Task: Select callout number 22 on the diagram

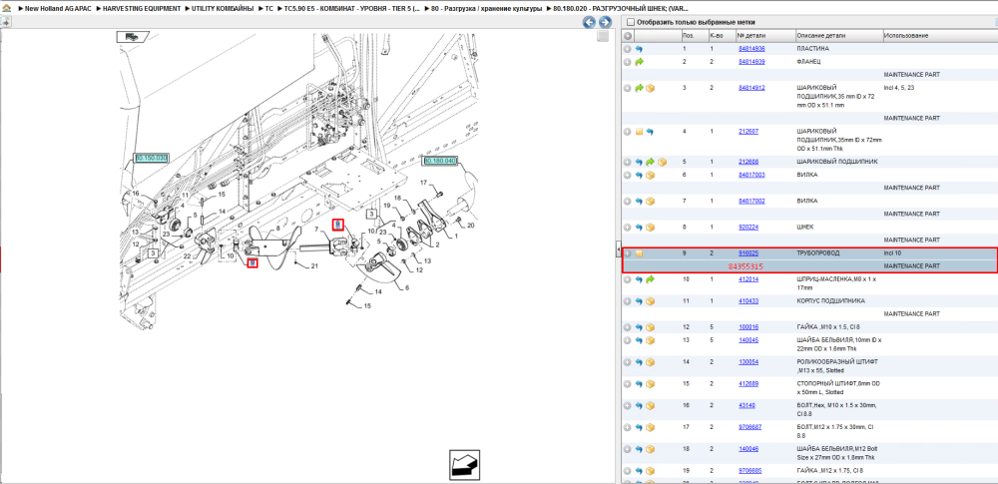Action: click(x=188, y=256)
